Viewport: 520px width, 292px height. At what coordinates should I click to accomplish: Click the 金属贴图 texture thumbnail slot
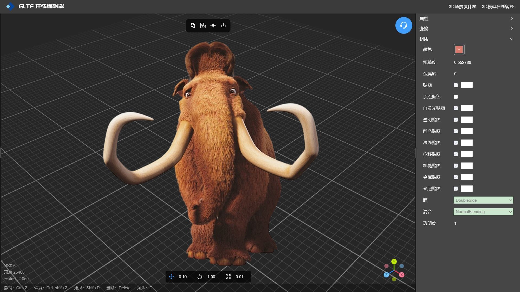[x=467, y=177]
